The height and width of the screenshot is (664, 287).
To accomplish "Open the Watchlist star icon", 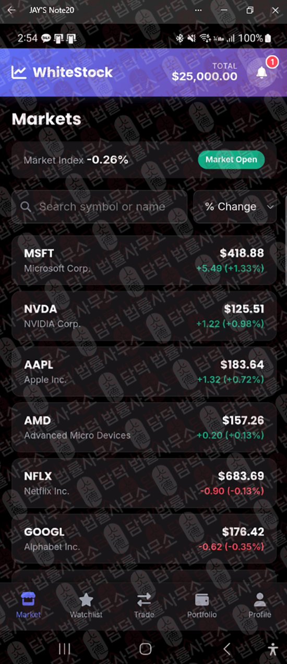I will [86, 600].
